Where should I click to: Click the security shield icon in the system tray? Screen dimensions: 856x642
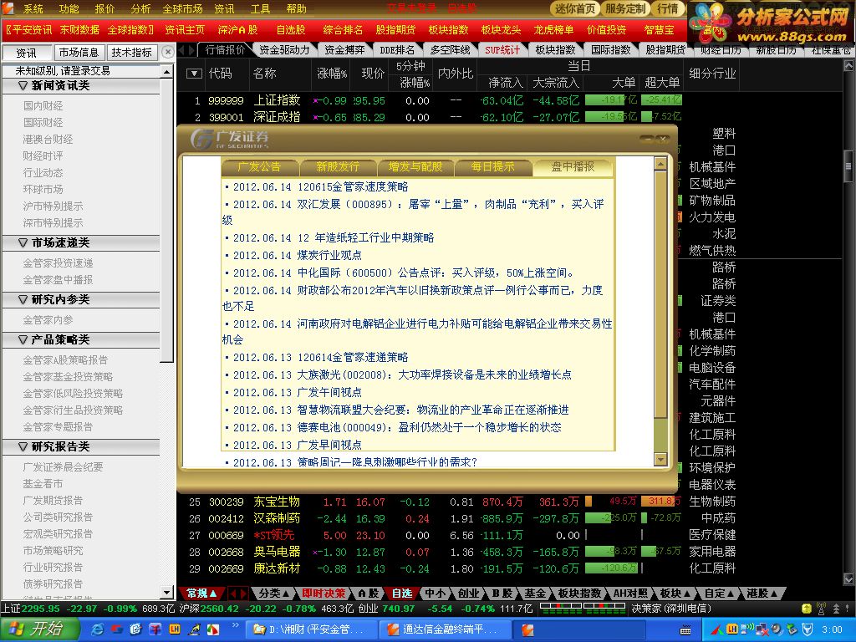coord(807,629)
